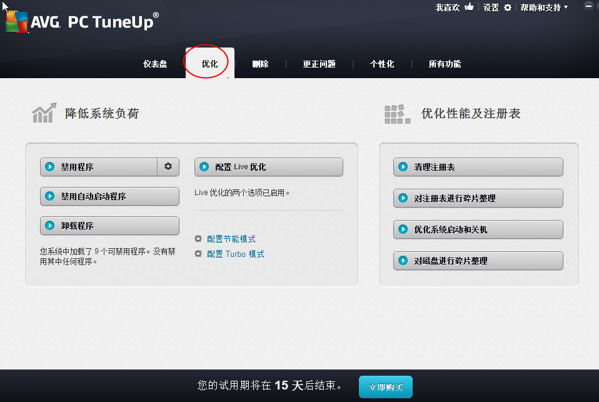The width and height of the screenshot is (599, 402).
Task: Click the 降低系统负荷 chart icon
Action: (x=44, y=113)
